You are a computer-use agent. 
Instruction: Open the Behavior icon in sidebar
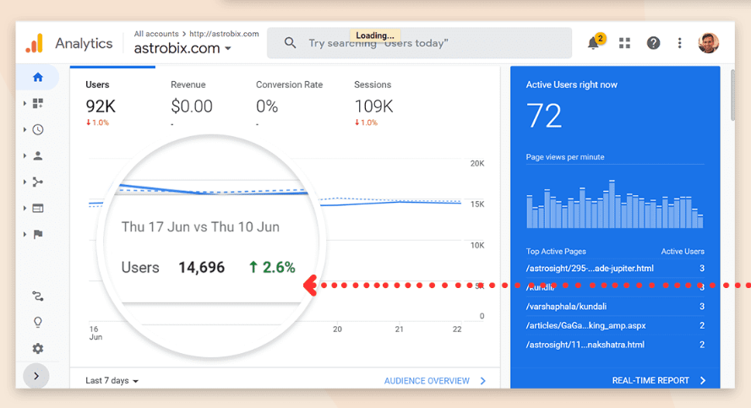point(37,209)
